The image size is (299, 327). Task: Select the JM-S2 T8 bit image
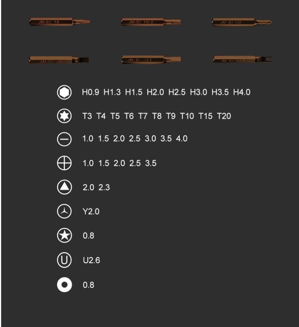pos(60,22)
